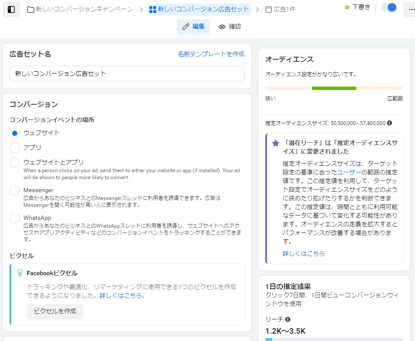Click info icon next to audience size
This screenshot has width=415, height=341.
coord(389,123)
